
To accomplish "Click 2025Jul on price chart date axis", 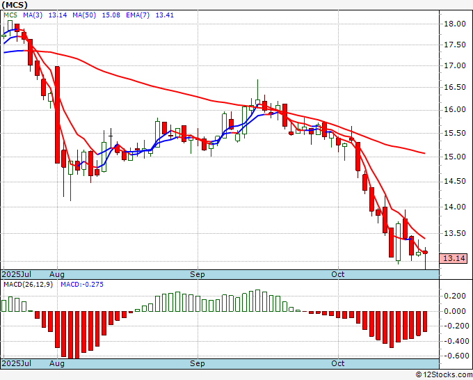I will point(17,274).
